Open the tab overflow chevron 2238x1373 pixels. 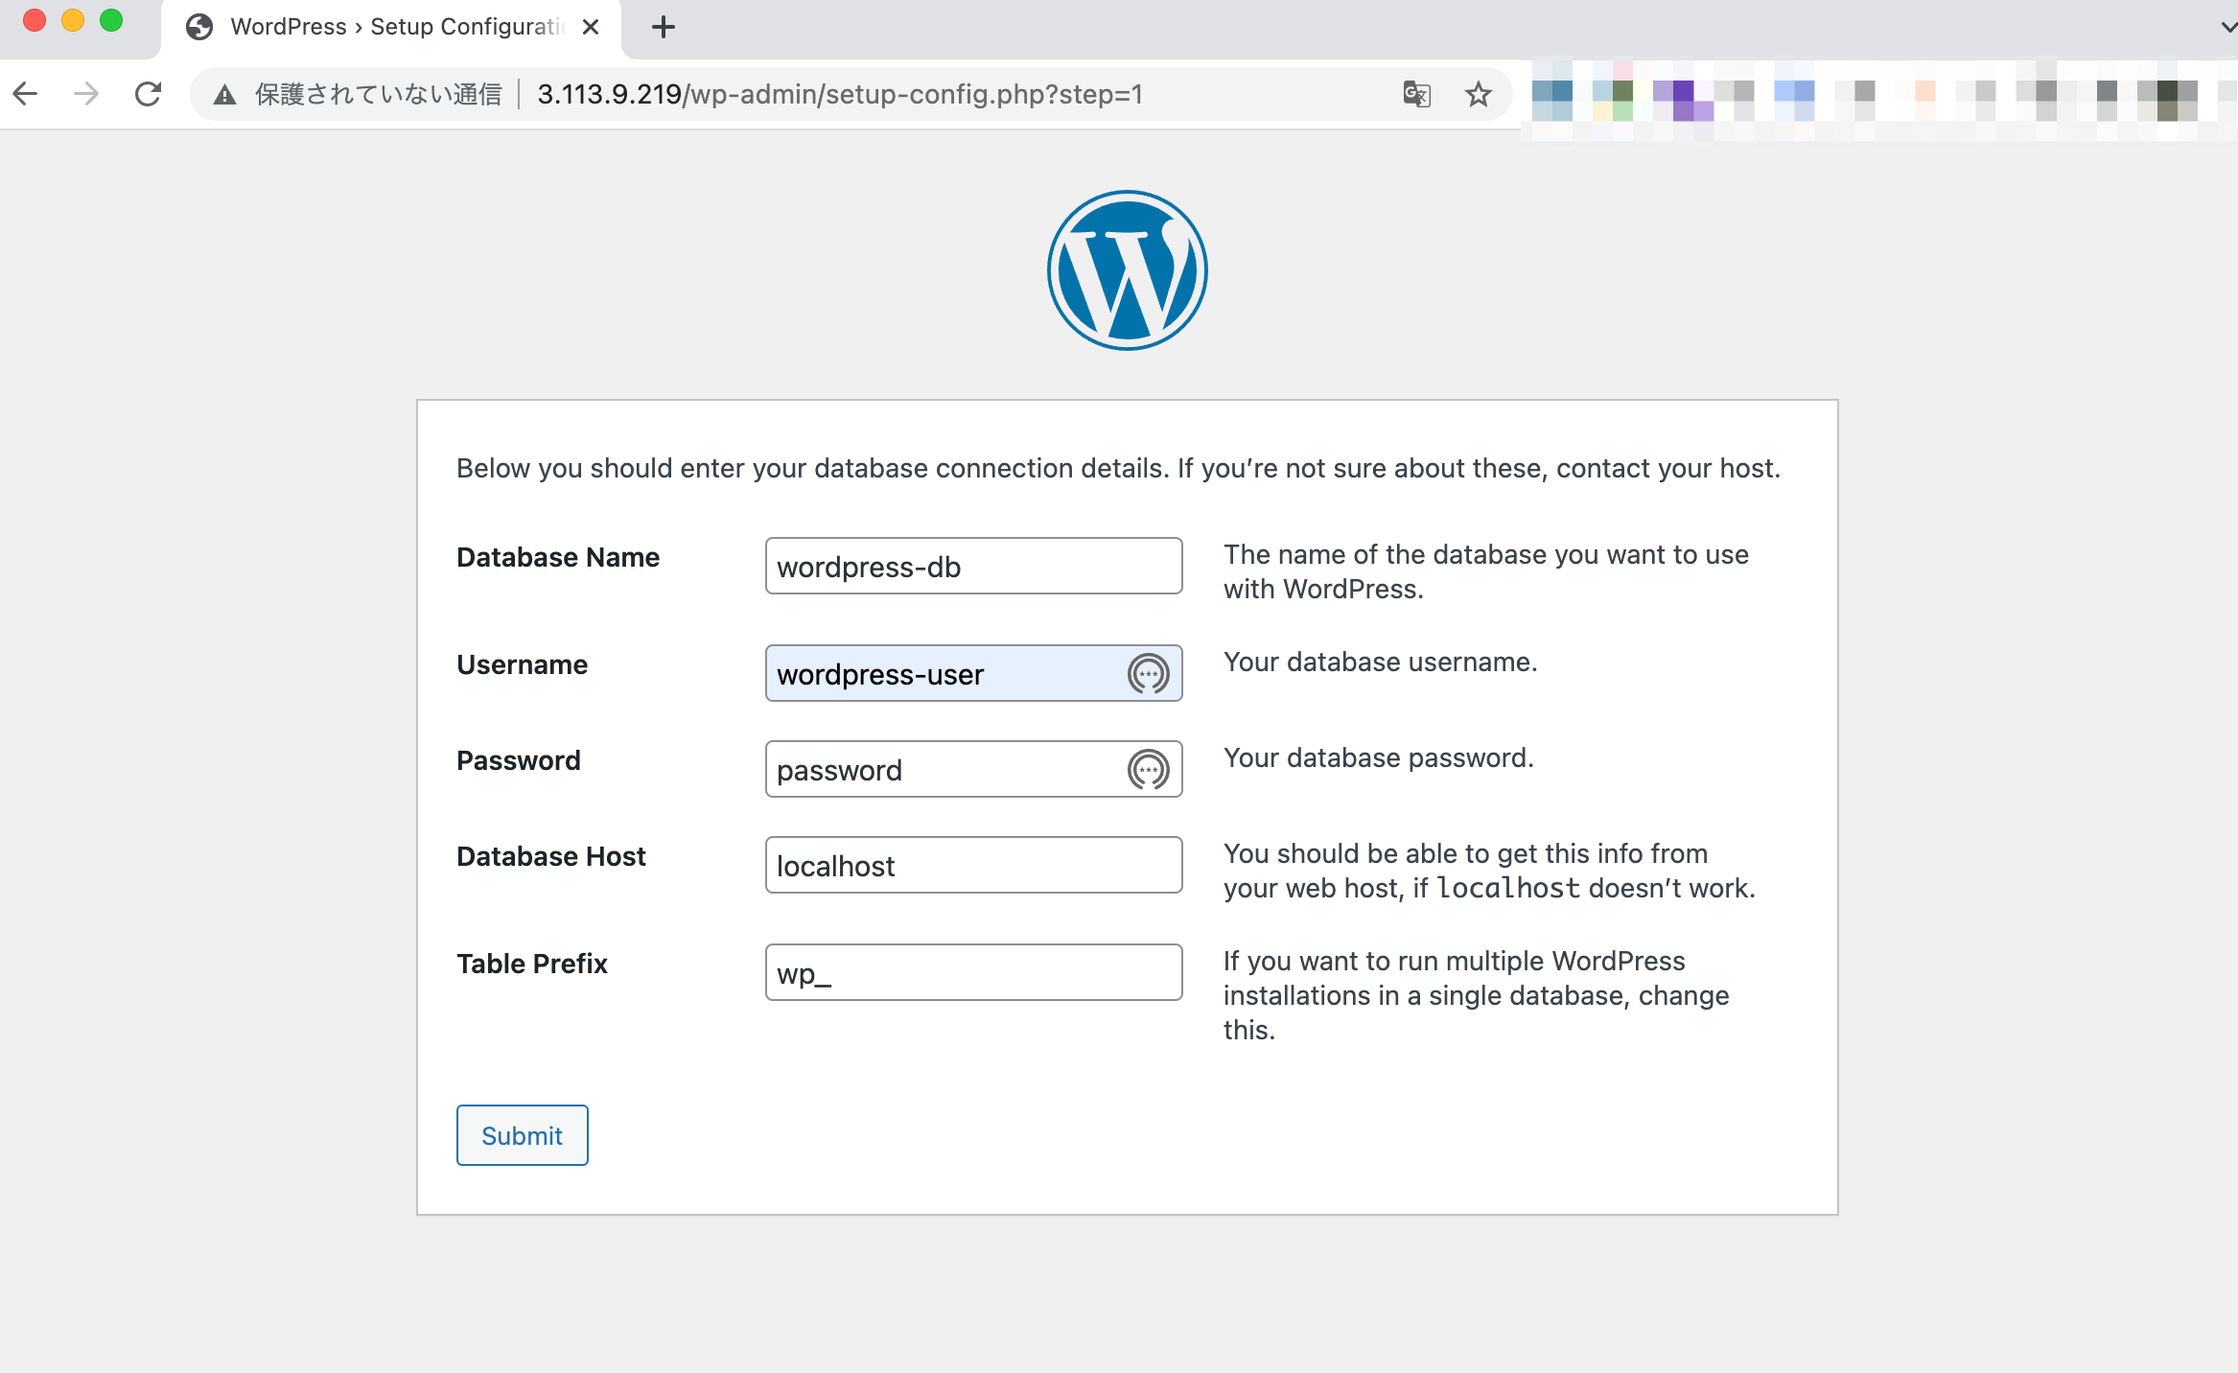pos(2225,27)
